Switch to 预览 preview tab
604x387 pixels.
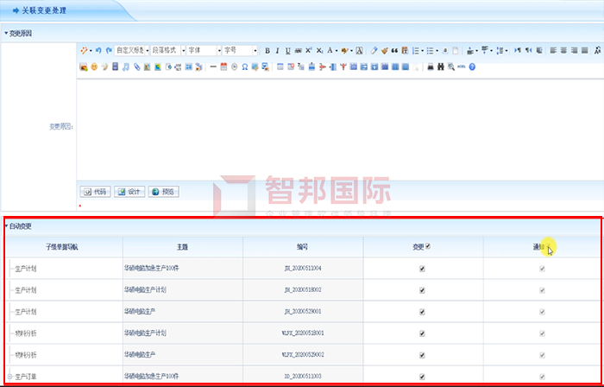click(x=165, y=192)
